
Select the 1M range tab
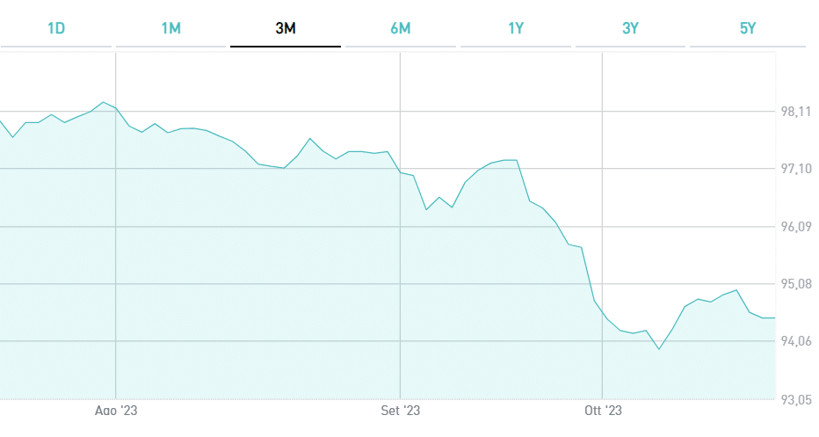[170, 28]
